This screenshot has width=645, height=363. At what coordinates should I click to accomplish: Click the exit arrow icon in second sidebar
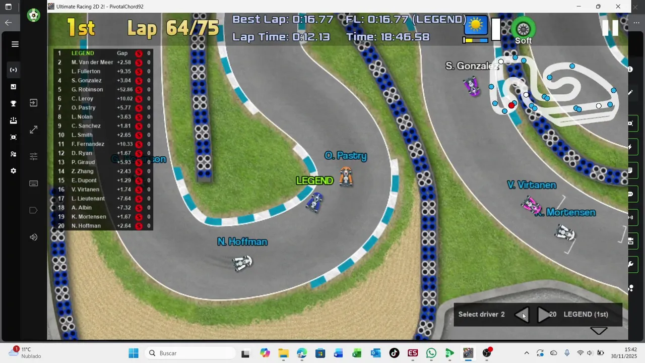click(33, 103)
